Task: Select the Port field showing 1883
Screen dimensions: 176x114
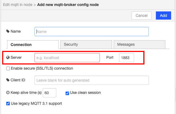Action: coord(126,58)
